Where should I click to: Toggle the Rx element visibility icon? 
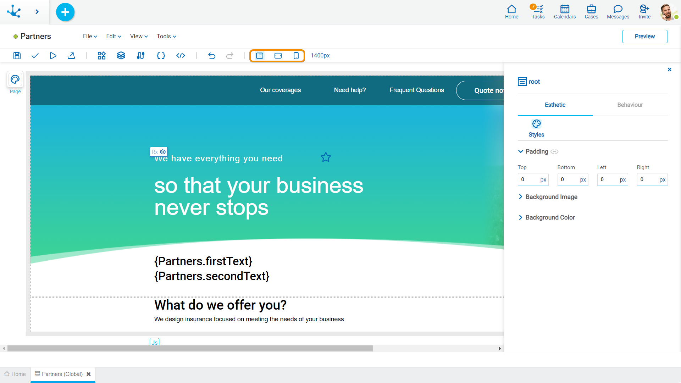point(163,152)
